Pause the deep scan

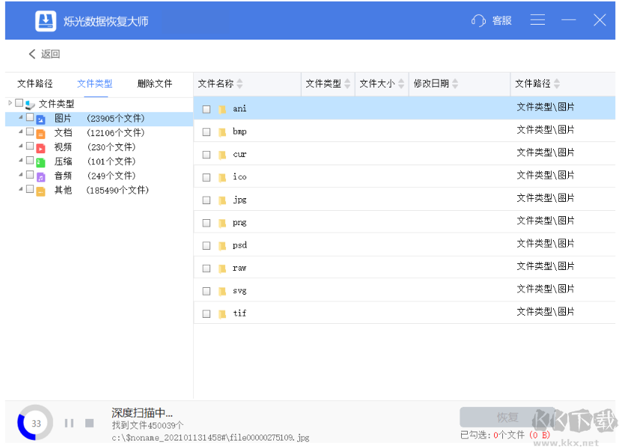[68, 423]
